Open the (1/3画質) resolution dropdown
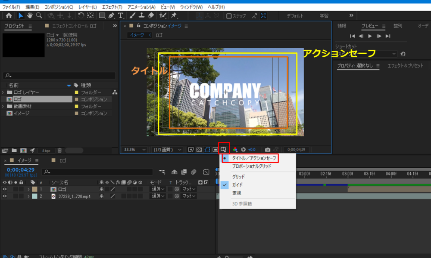Screen dimensions: 431x258 [168, 150]
